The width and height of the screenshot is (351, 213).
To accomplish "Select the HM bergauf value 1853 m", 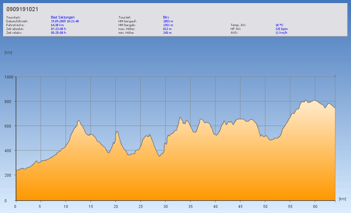I will pos(168,21).
